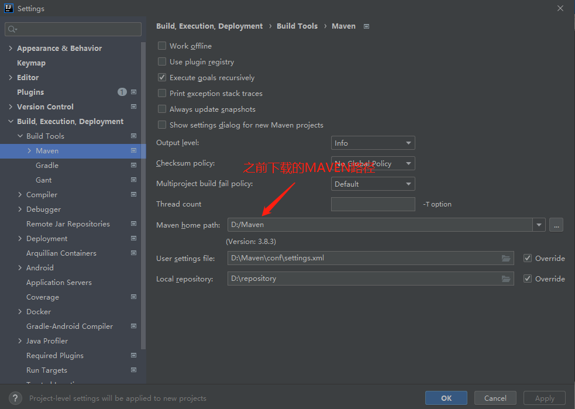Screen dimensions: 575x409
Task: Click the Thread count input field
Action: coord(373,204)
